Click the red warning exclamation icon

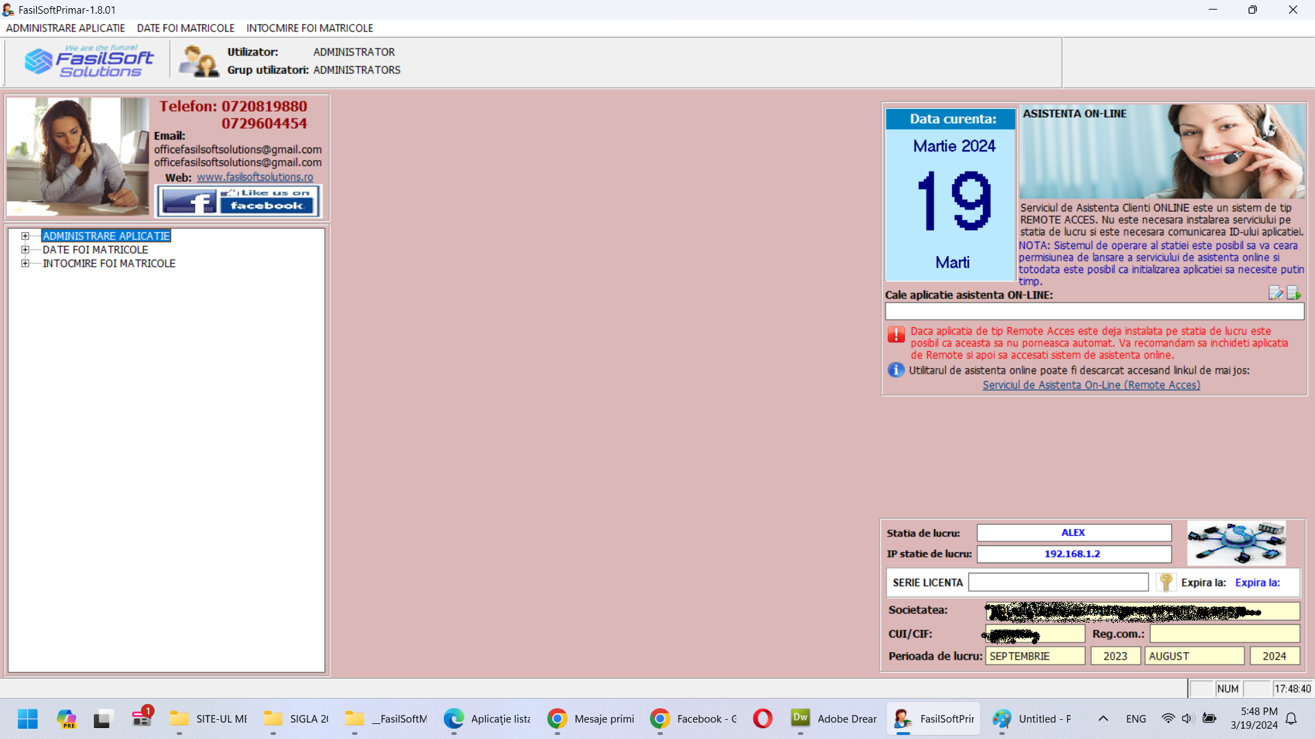tap(896, 335)
